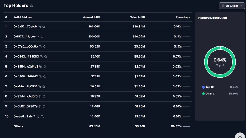Click the Top Holders info icon
Image resolution: width=246 pixels, height=138 pixels.
click(32, 6)
